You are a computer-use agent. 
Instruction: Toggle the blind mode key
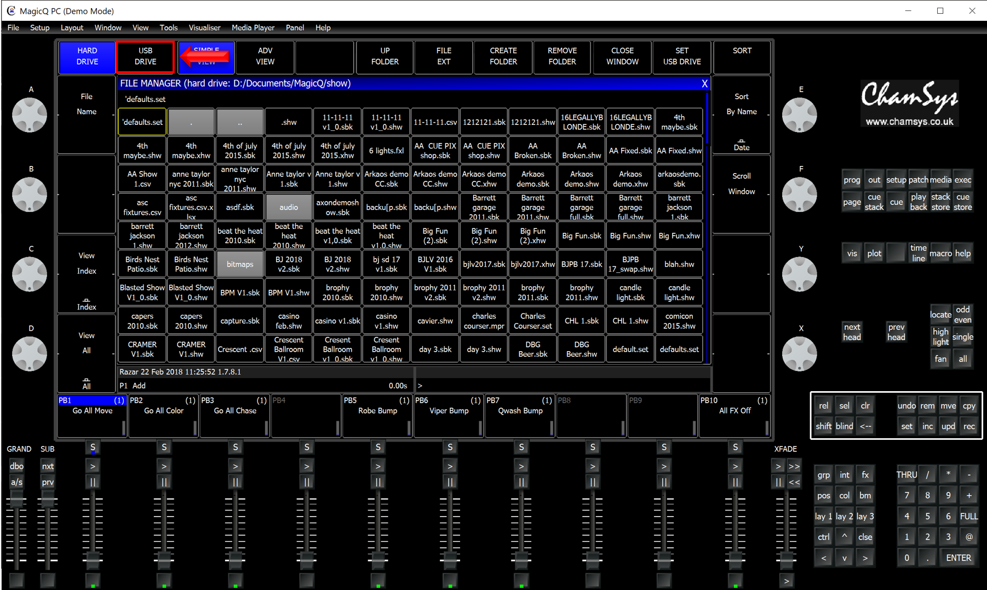[844, 426]
